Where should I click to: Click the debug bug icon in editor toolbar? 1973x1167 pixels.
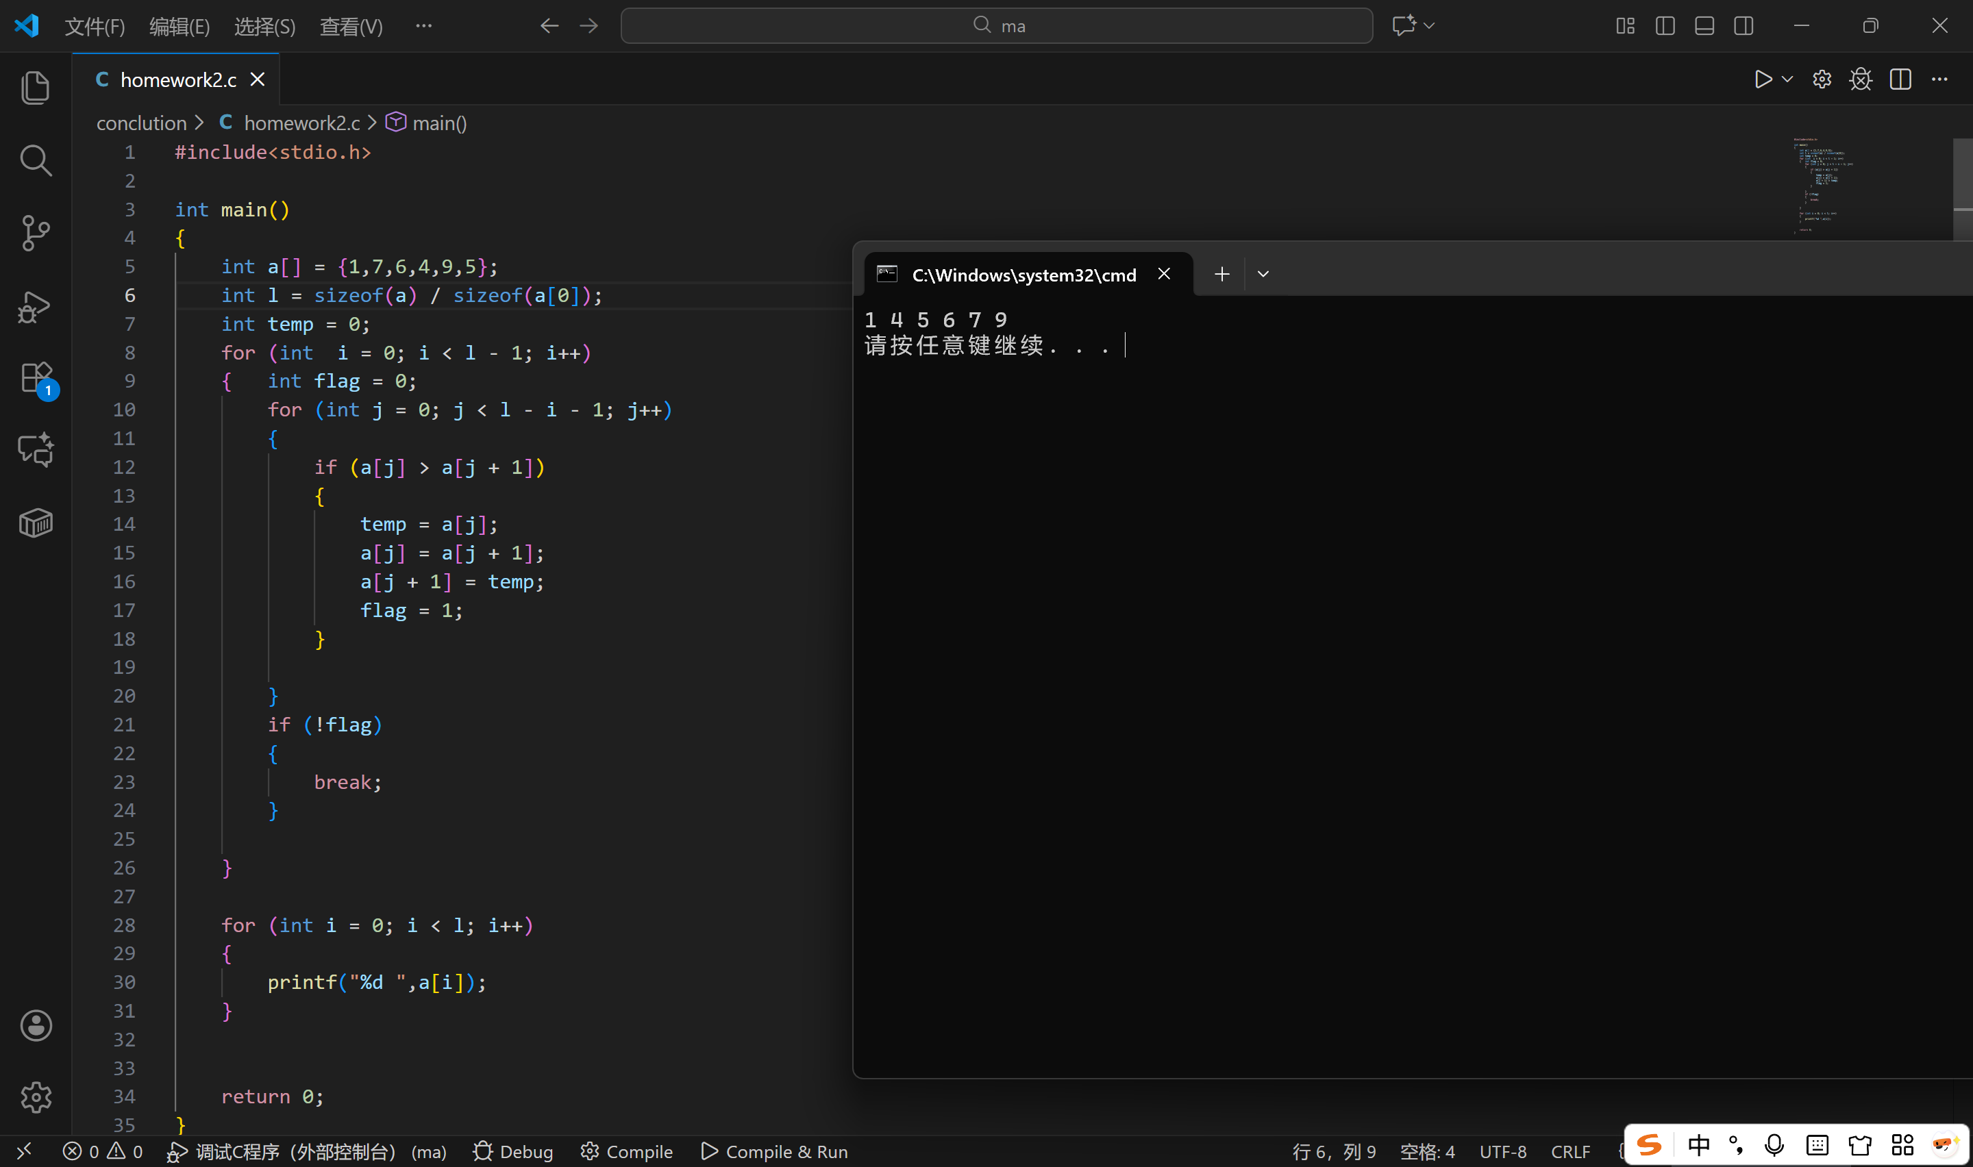click(1861, 79)
